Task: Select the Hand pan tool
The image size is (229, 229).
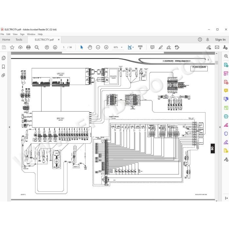Action: click(x=90, y=47)
